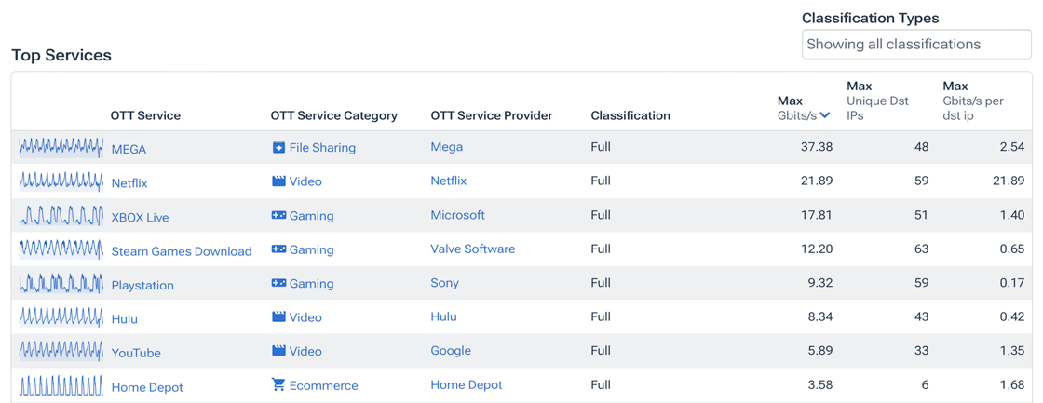This screenshot has width=1043, height=403.
Task: Open the MEGA traffic sparkline chart
Action: tap(61, 148)
